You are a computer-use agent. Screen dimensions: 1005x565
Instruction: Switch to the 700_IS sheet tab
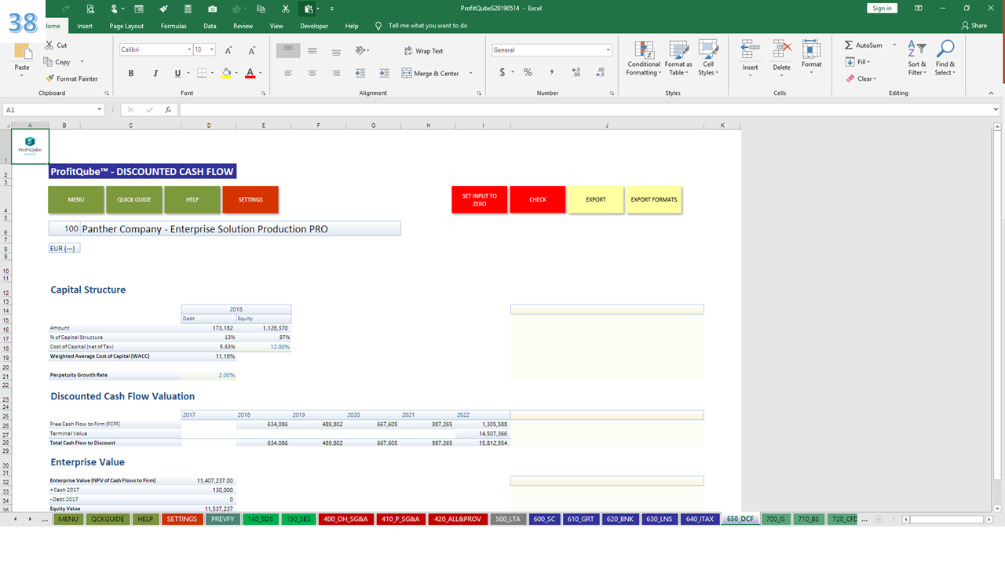(775, 519)
